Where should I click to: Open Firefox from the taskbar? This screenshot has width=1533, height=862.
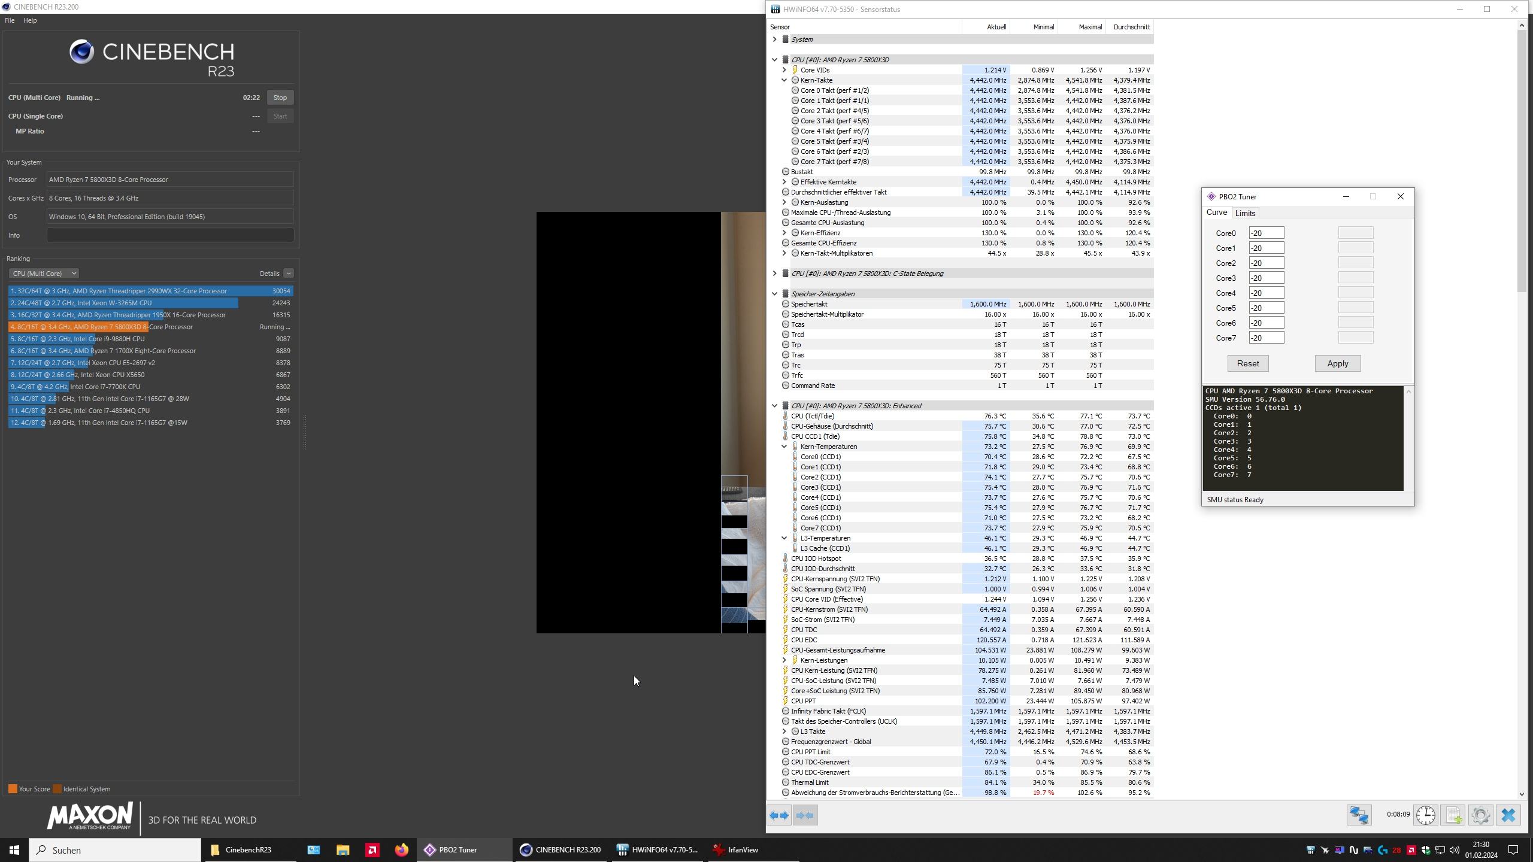[401, 850]
